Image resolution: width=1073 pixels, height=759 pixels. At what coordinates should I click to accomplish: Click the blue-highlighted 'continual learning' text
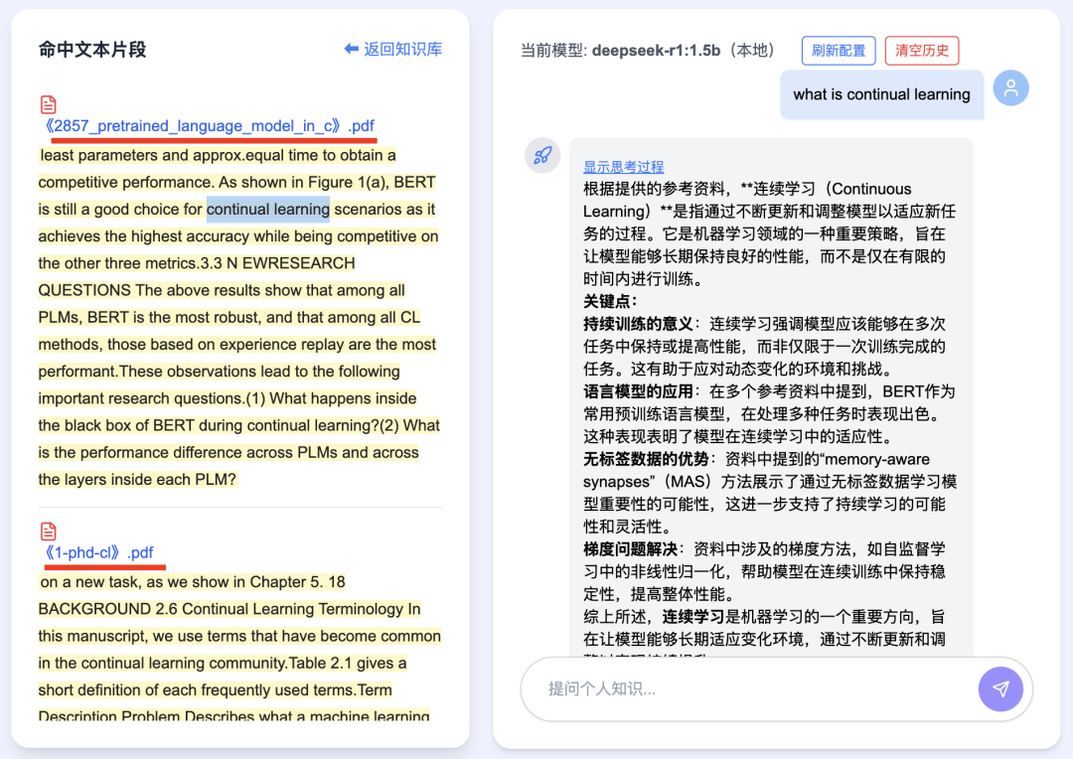(x=267, y=210)
